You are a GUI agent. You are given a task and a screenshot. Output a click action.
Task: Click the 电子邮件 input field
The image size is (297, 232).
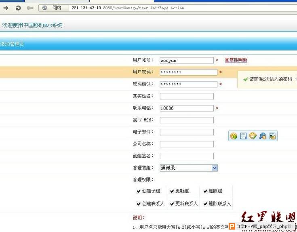187,132
